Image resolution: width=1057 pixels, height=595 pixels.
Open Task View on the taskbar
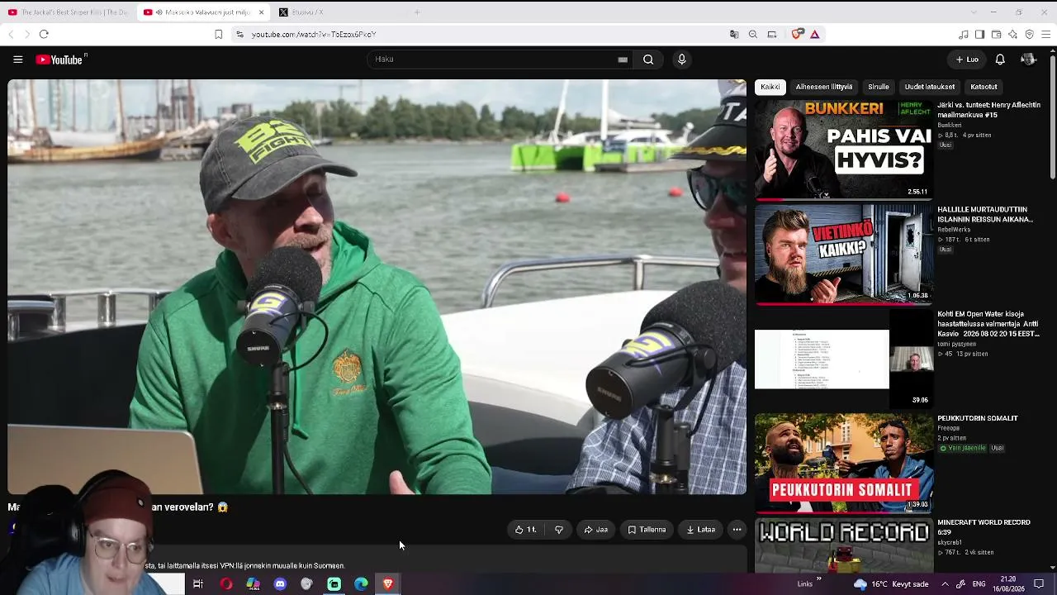(x=198, y=584)
